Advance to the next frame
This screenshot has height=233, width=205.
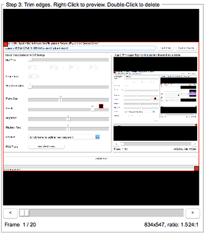(x=193, y=213)
